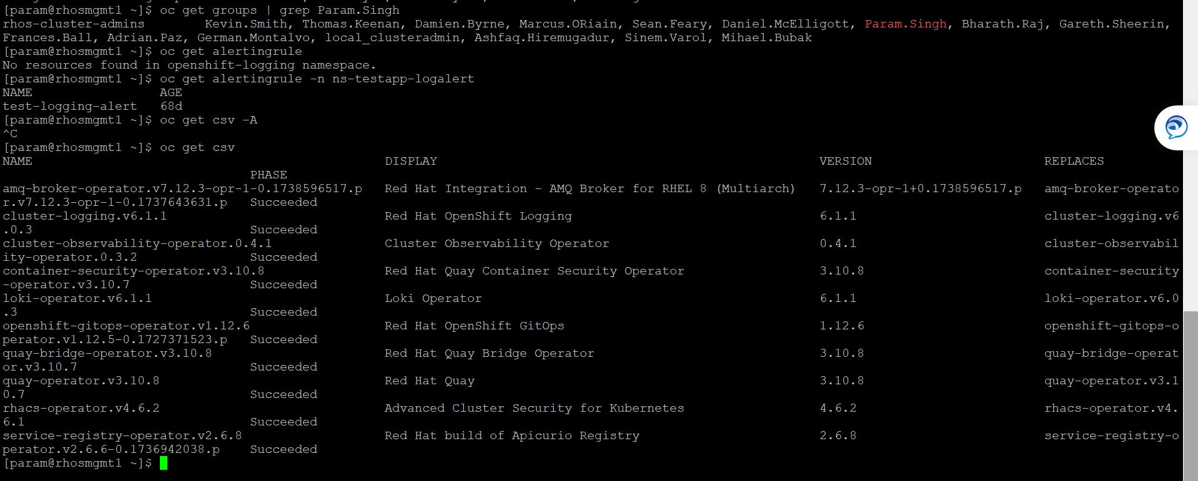Open the floating chat bubble icon
Viewport: 1198px width, 481px height.
coord(1176,127)
